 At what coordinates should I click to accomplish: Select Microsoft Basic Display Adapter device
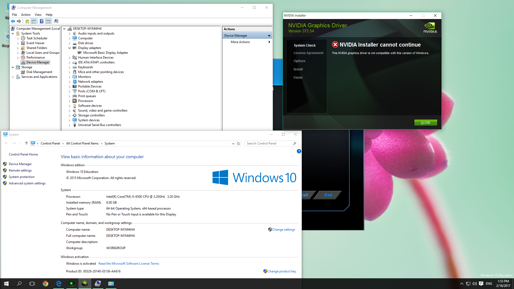(x=105, y=53)
